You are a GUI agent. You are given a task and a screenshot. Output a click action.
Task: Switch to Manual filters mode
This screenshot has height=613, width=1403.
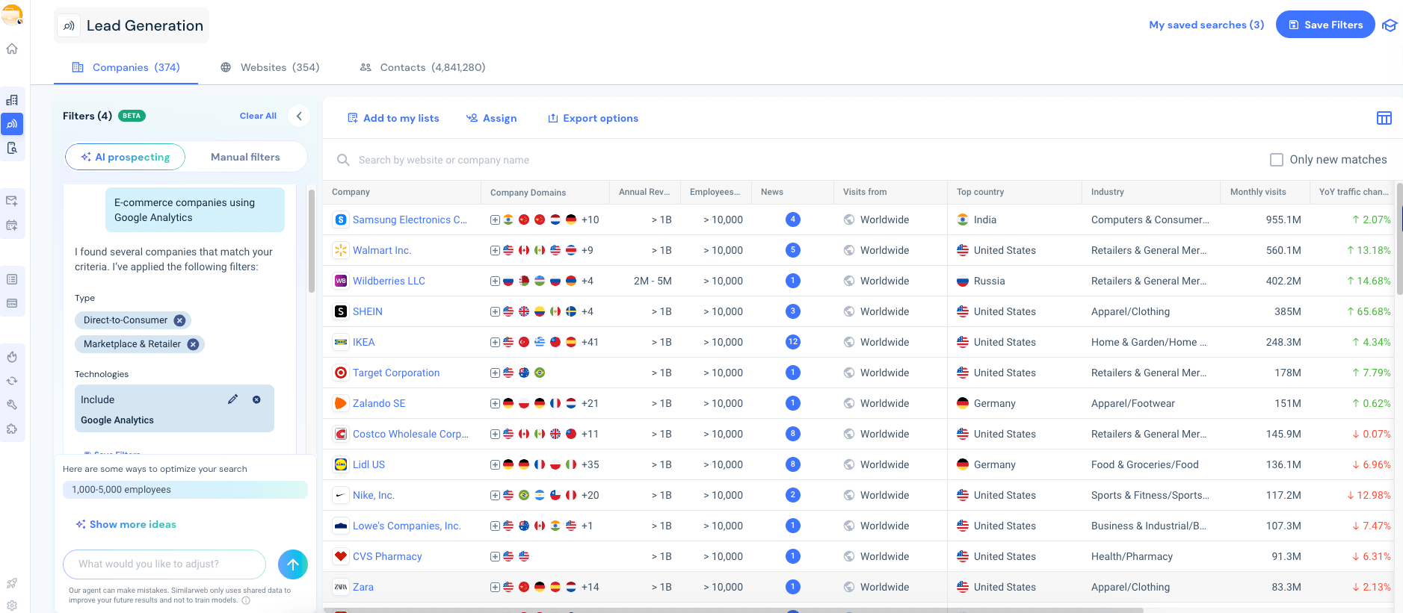[245, 157]
